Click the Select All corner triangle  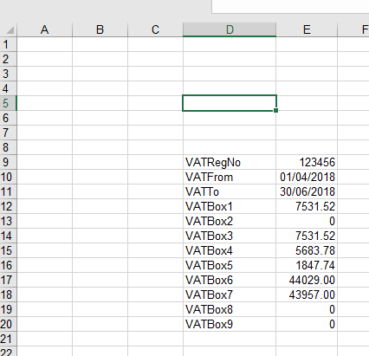point(9,29)
